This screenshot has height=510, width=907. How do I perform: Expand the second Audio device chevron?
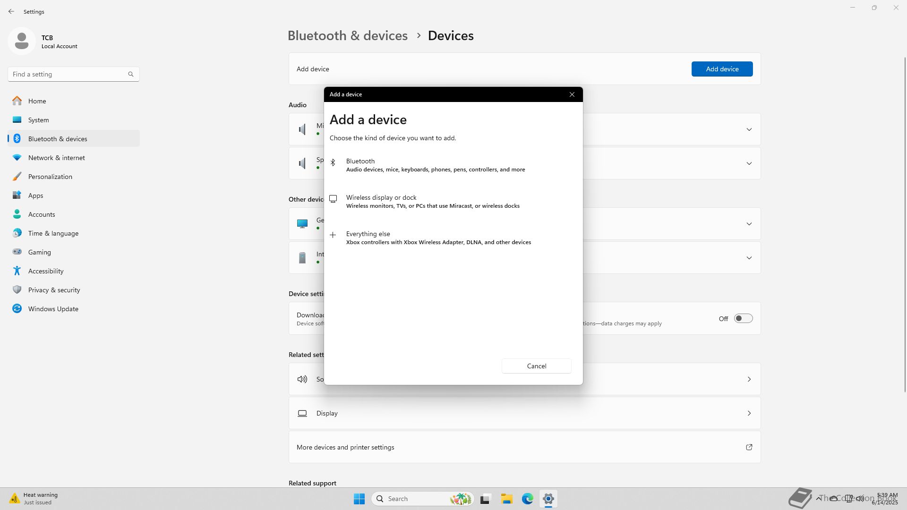tap(749, 163)
